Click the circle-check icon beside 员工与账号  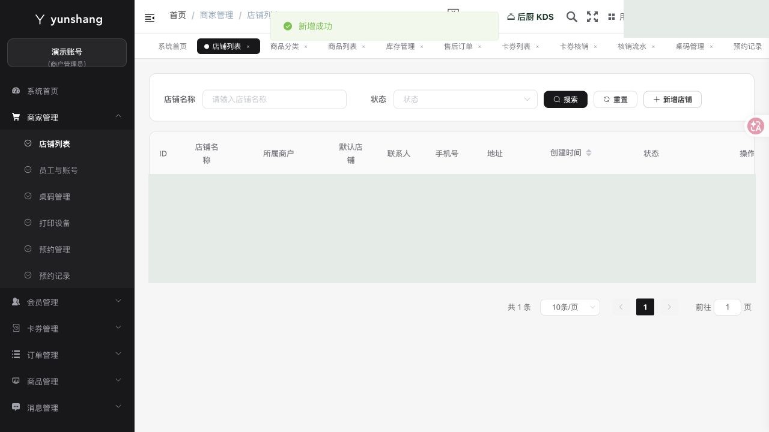click(28, 170)
